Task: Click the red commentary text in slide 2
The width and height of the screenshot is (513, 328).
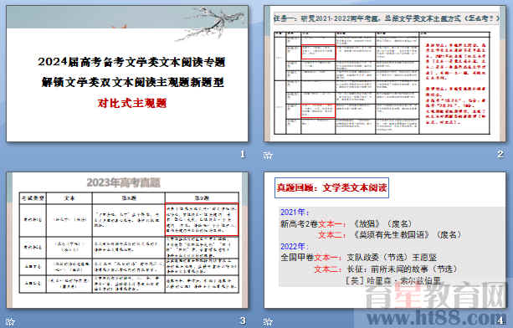Action: (x=455, y=84)
